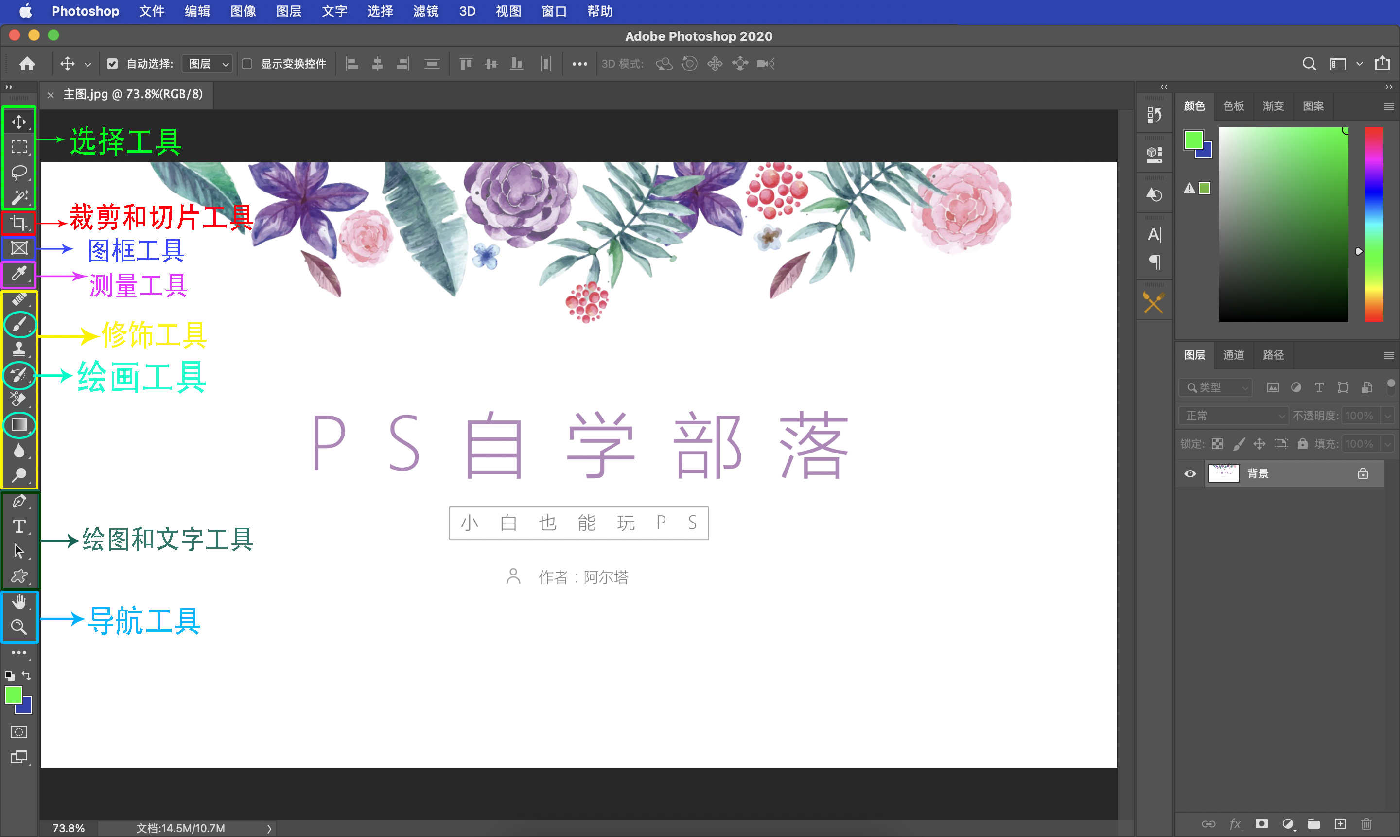The width and height of the screenshot is (1400, 837).
Task: Toggle the 自动选择 checkbox
Action: tap(112, 63)
